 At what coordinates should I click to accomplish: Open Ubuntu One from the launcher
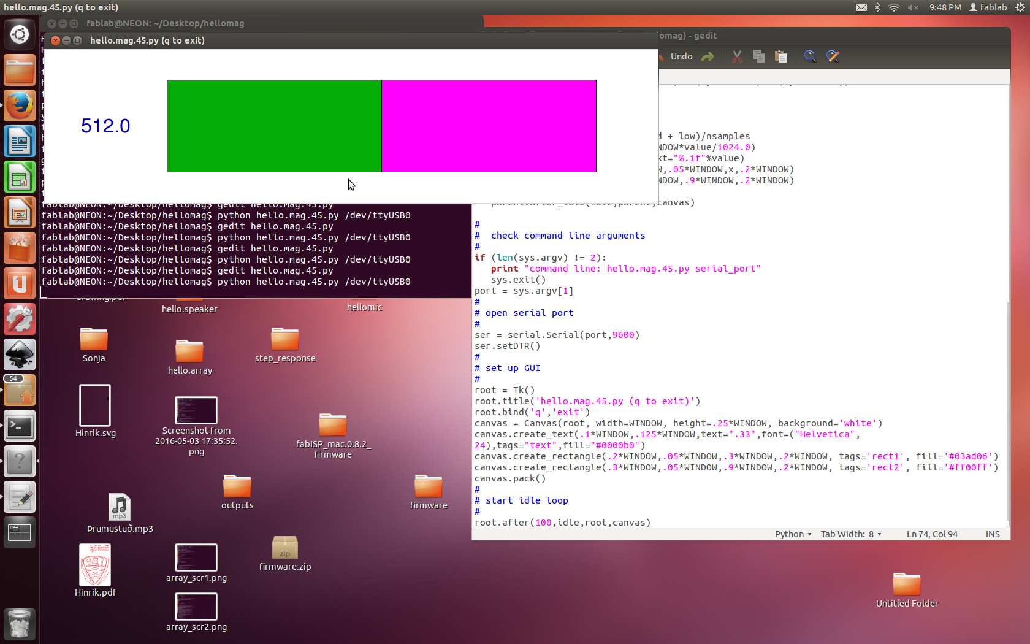tap(20, 283)
